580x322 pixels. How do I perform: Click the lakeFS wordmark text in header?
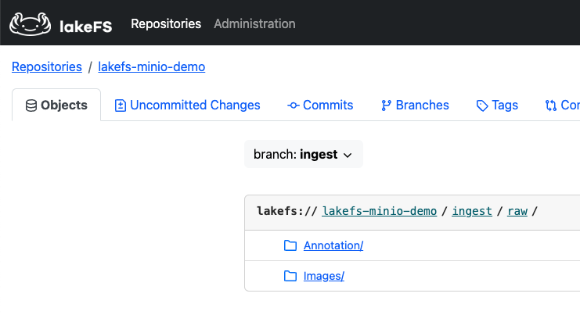coord(86,26)
